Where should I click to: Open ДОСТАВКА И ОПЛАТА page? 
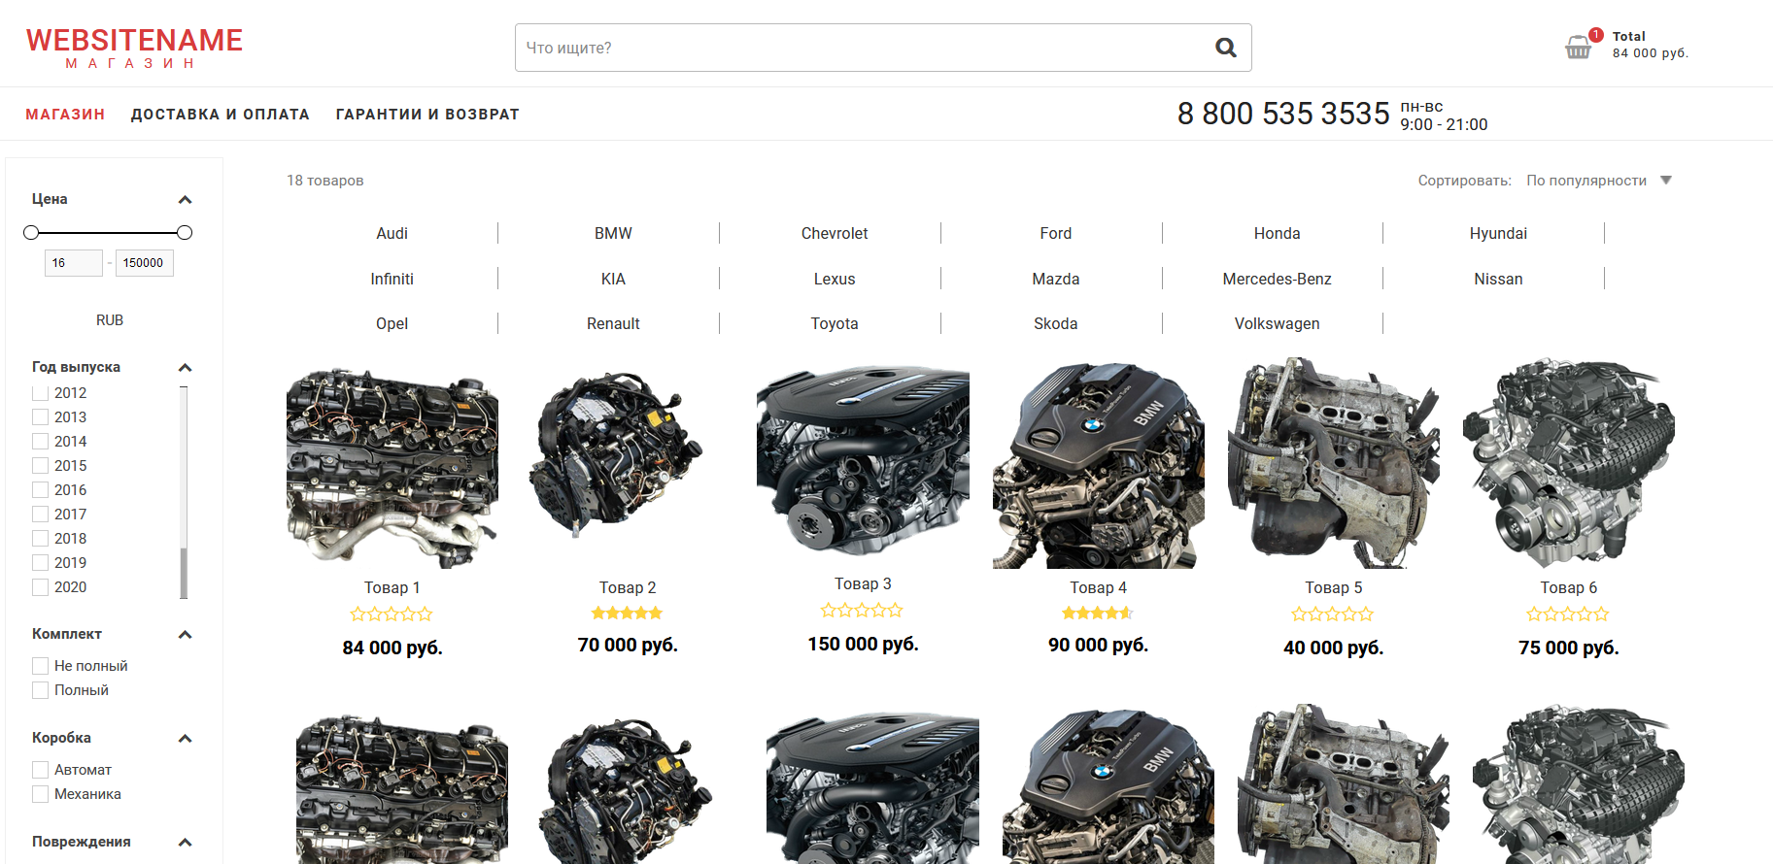pyautogui.click(x=221, y=115)
